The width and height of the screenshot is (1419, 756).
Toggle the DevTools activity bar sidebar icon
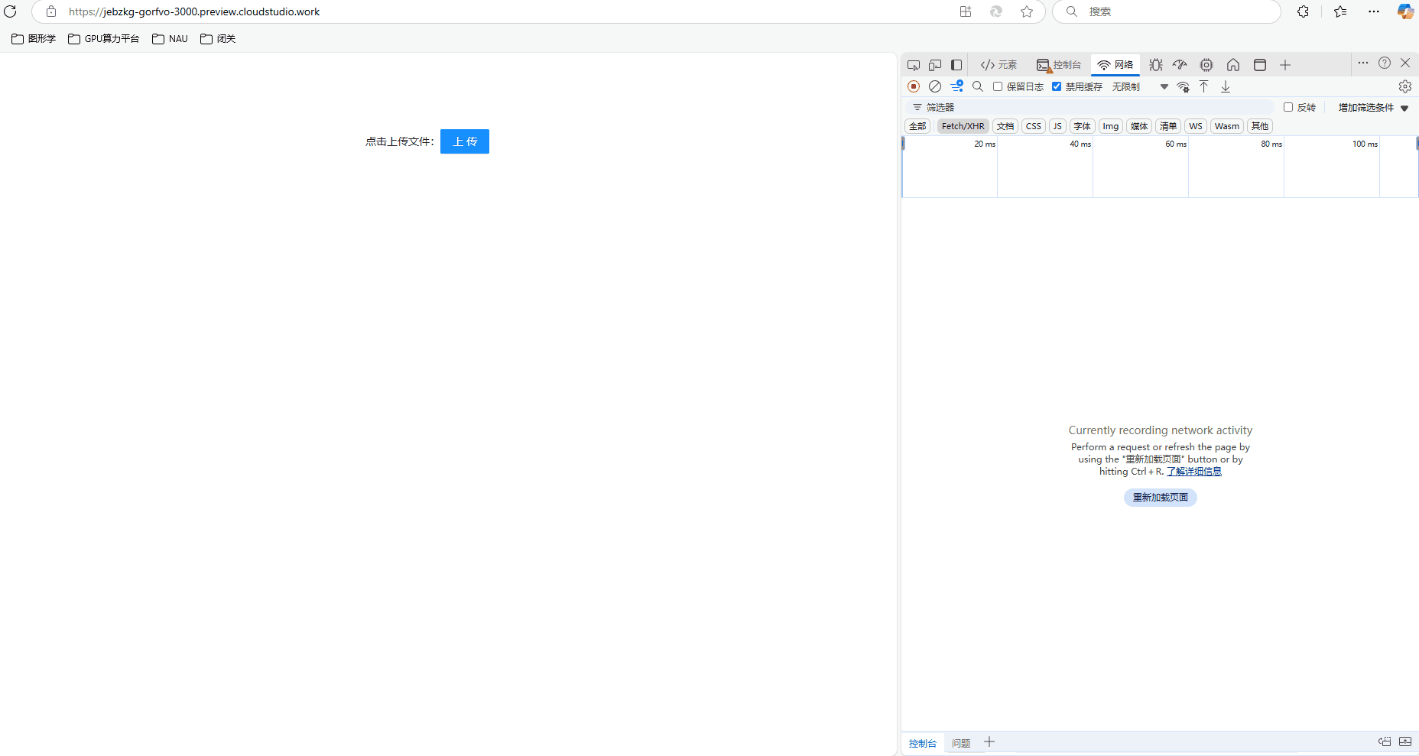(x=956, y=65)
